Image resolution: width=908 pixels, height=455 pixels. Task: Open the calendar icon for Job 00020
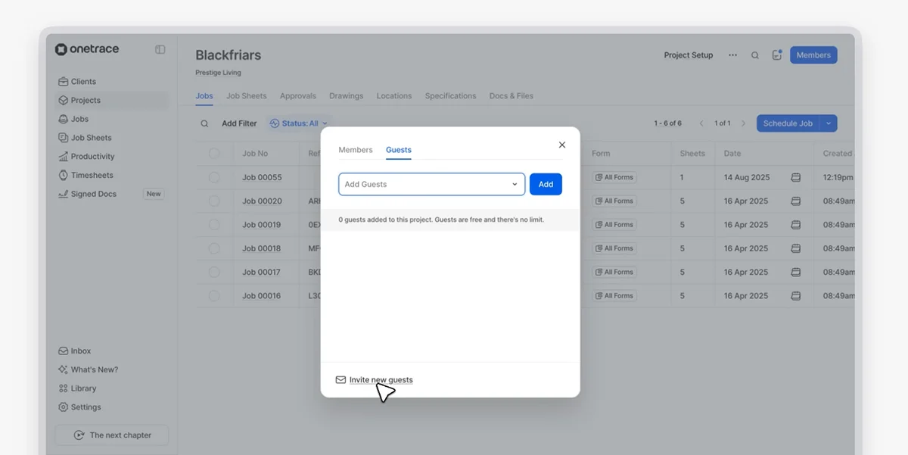pos(796,201)
